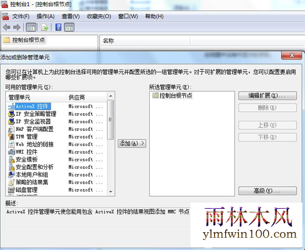Click the snap-in list scroll down arrow
Viewport: 305px width, 250px height.
pos(111,192)
